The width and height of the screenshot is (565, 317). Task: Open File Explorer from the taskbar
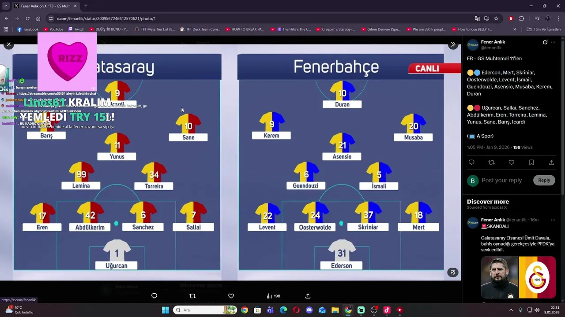335,310
